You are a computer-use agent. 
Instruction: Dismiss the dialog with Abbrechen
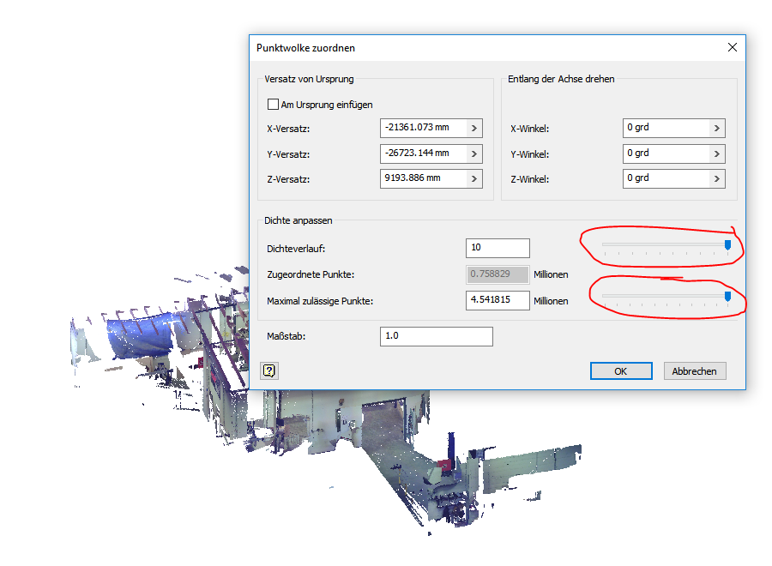point(694,370)
